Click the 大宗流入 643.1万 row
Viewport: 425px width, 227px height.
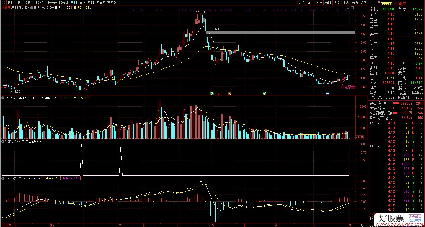pos(396,108)
